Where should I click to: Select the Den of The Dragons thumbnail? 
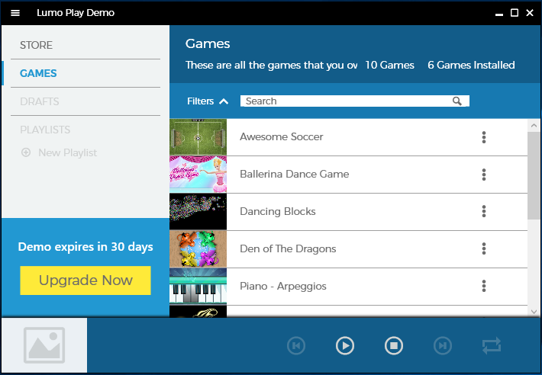point(198,248)
